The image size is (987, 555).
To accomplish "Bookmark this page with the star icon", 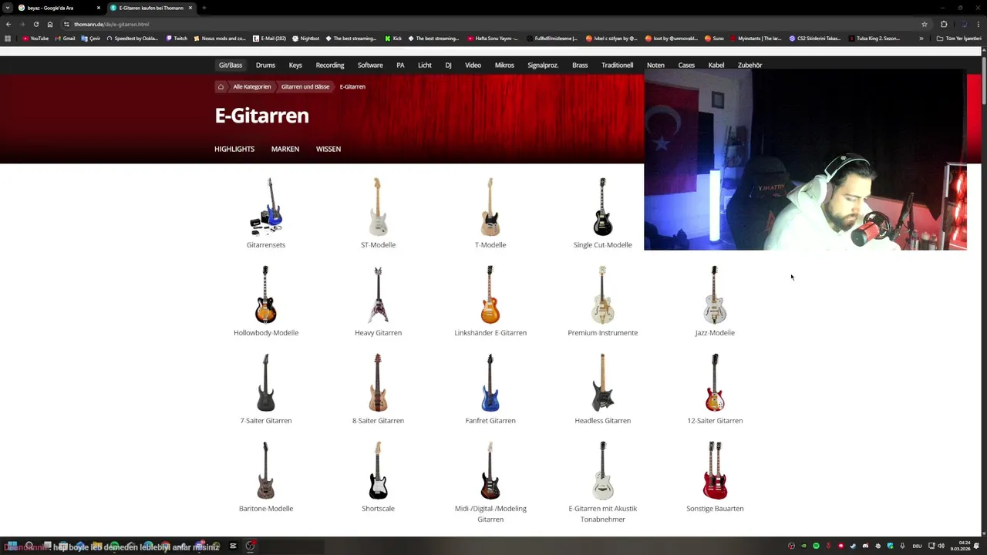I will click(x=924, y=24).
